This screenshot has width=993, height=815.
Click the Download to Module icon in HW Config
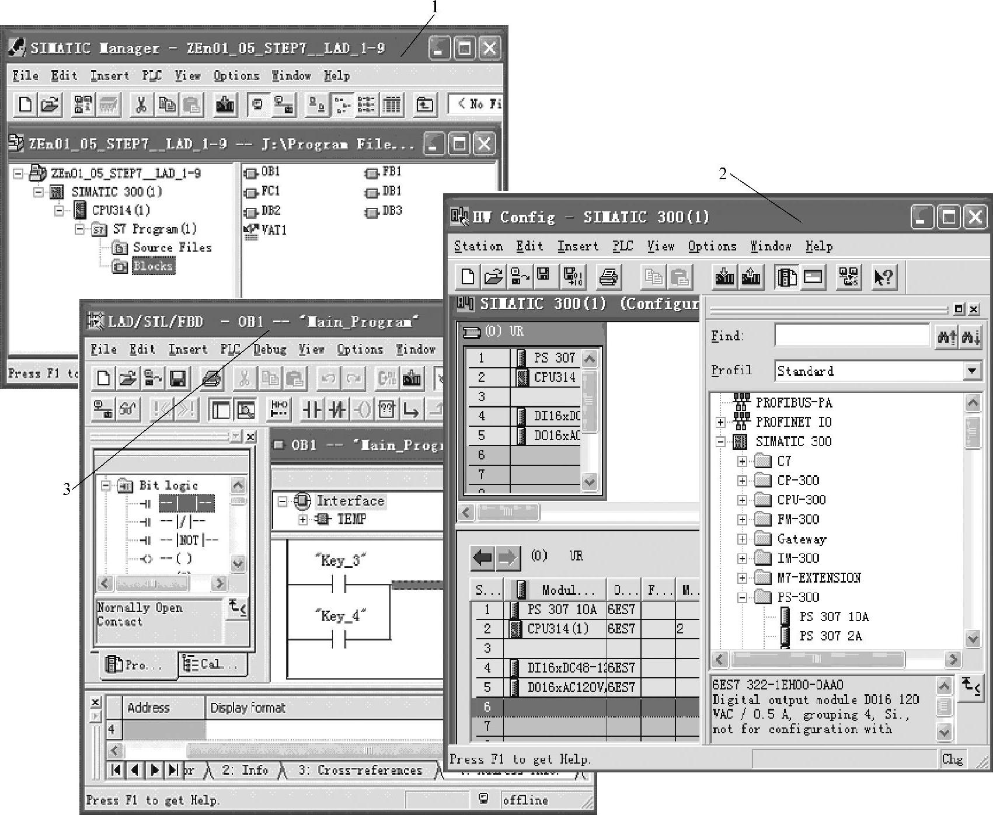724,277
